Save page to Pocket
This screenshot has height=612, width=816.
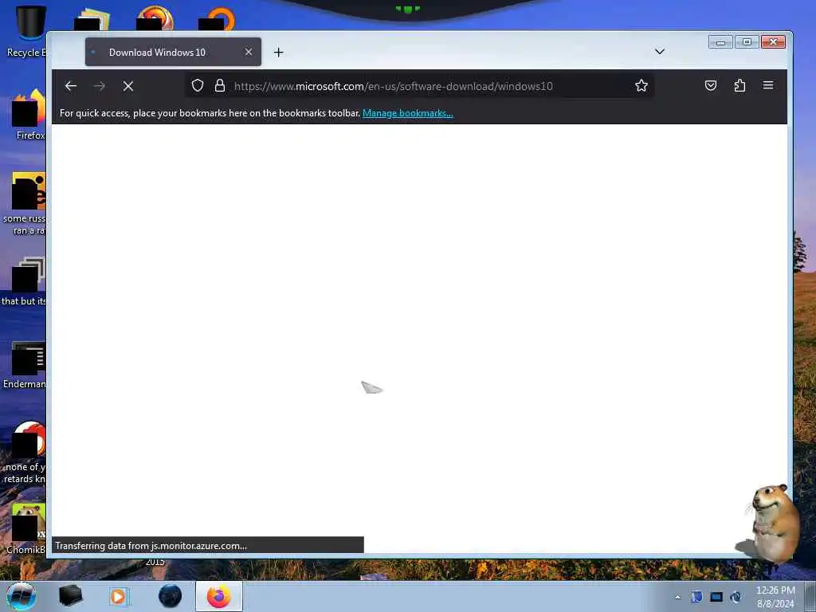(x=710, y=85)
